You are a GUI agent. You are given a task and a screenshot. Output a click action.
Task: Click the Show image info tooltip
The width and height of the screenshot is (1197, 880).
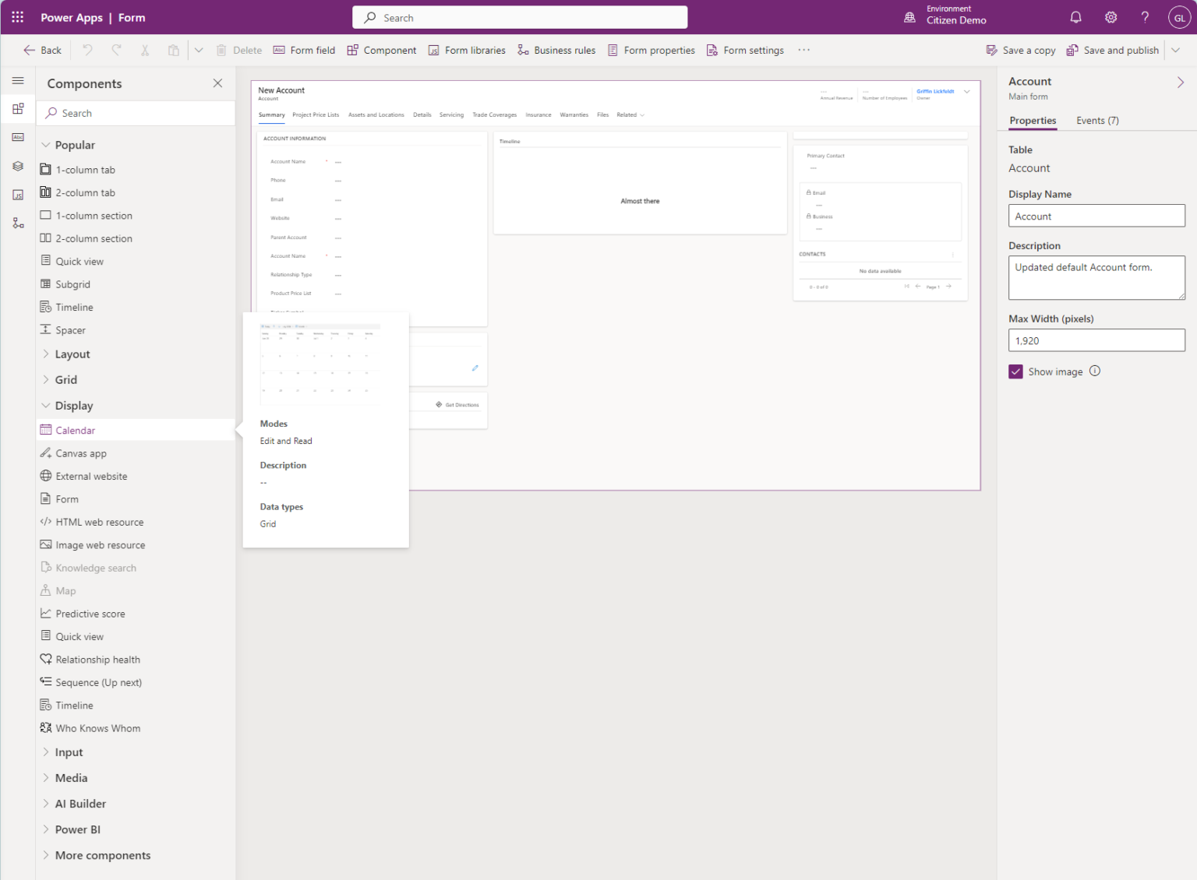tap(1095, 371)
